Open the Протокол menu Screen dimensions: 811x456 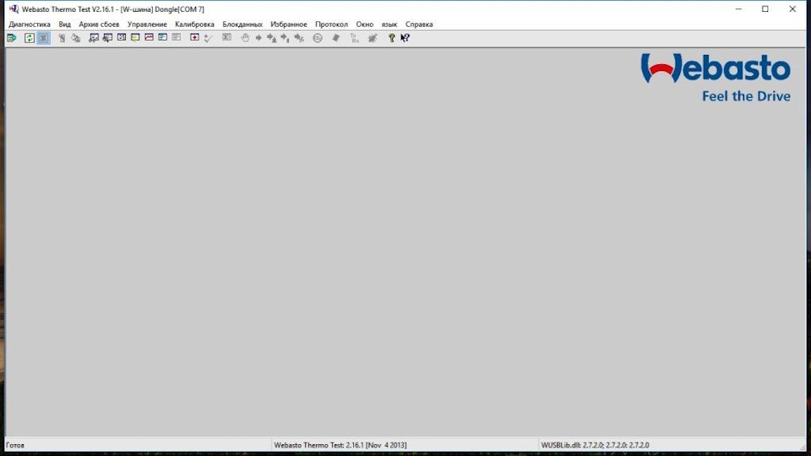331,24
